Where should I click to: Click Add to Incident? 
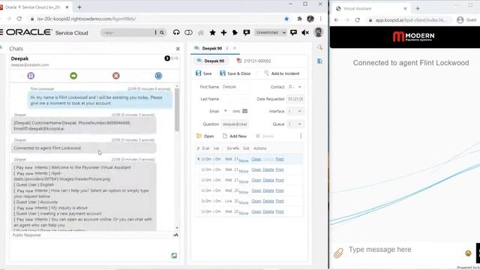[x=282, y=73]
